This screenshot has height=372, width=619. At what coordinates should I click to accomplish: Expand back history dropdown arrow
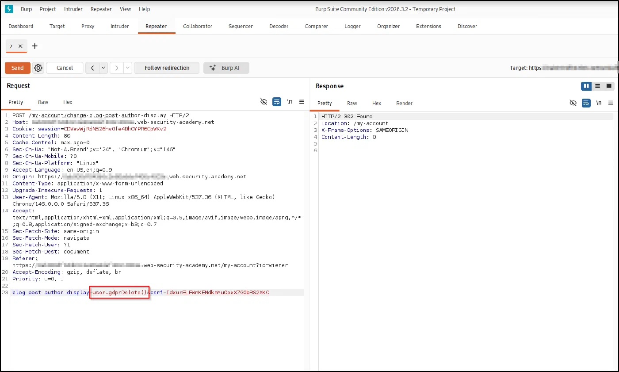(x=103, y=68)
